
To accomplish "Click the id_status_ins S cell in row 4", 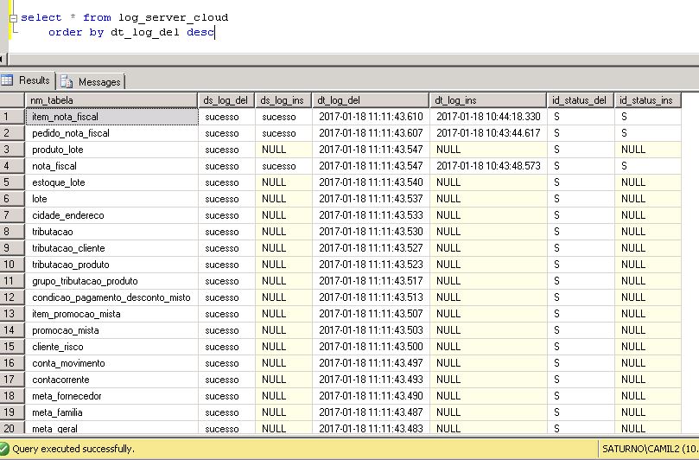I will click(x=648, y=166).
